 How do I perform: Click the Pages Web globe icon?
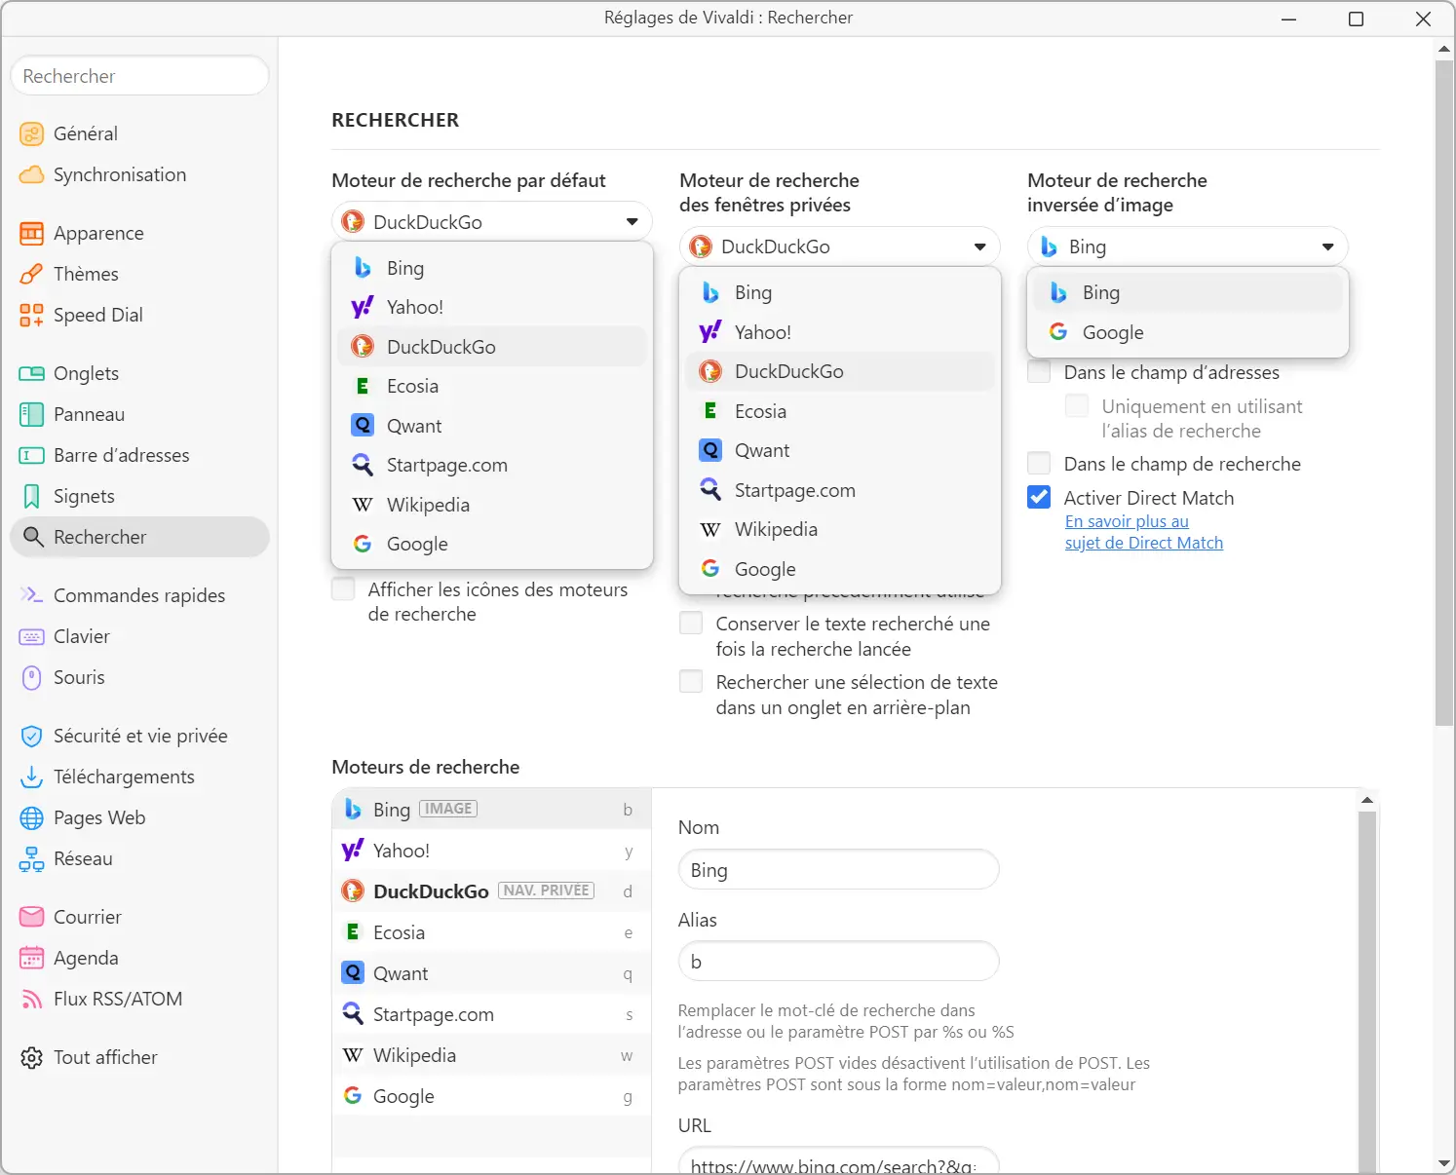coord(32,817)
